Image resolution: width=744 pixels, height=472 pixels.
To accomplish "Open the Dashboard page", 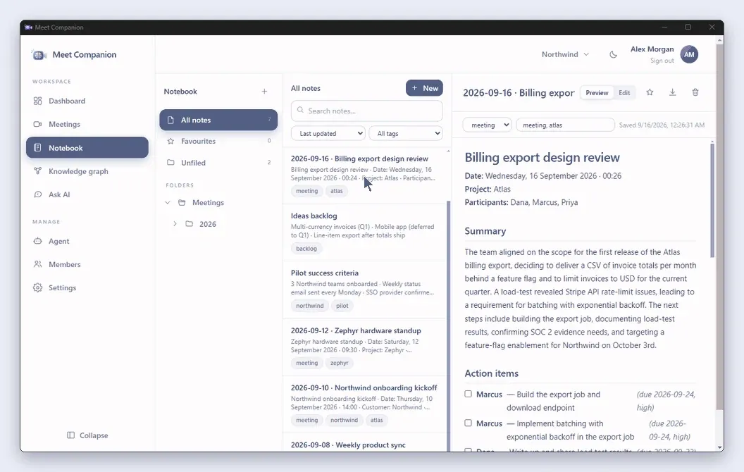I will tap(87, 101).
